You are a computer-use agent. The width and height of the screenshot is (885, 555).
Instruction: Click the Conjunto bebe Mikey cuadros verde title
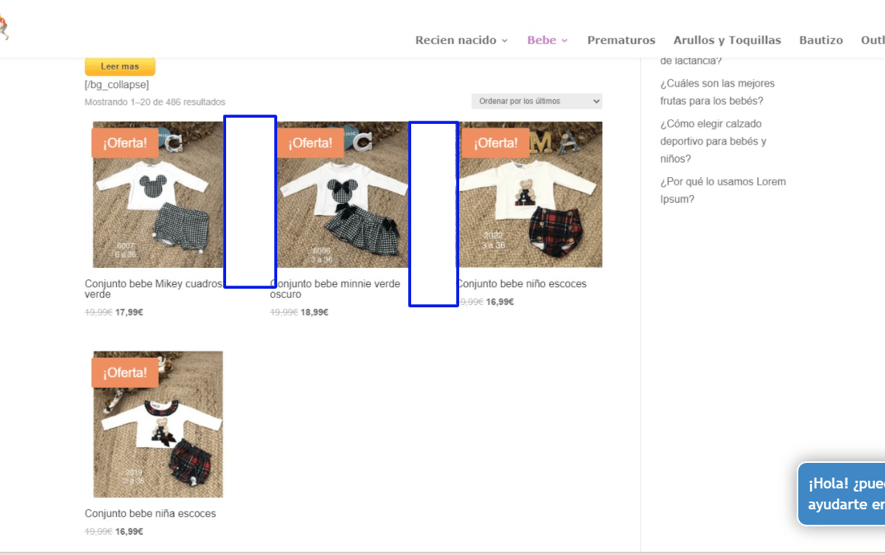click(x=153, y=289)
